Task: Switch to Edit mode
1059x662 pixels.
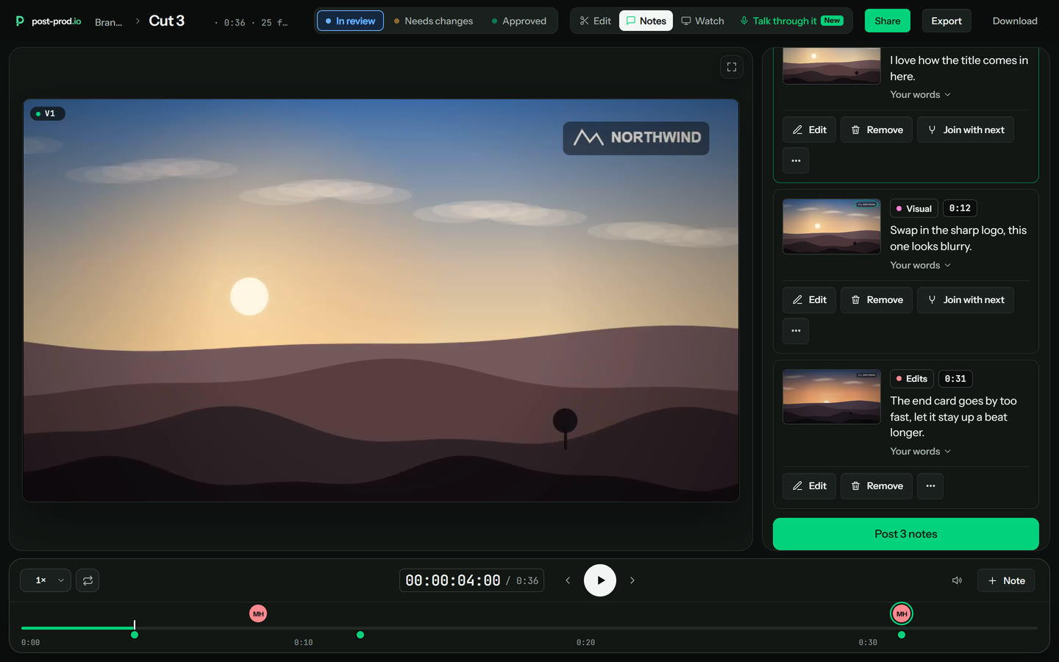Action: (595, 21)
